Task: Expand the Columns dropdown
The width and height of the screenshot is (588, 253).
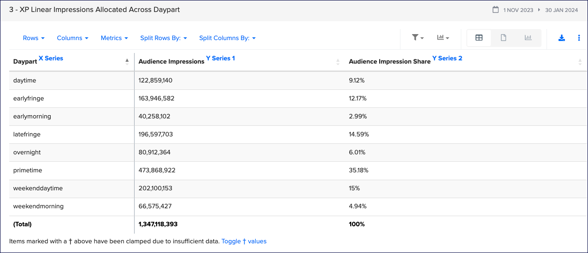Action: (72, 38)
